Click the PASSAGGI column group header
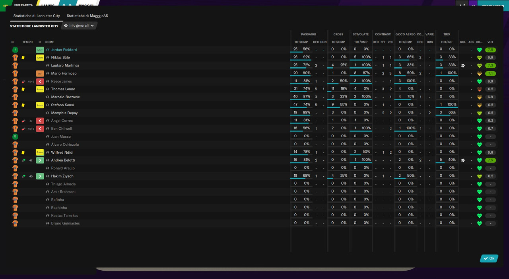Image resolution: width=509 pixels, height=279 pixels. [x=309, y=35]
